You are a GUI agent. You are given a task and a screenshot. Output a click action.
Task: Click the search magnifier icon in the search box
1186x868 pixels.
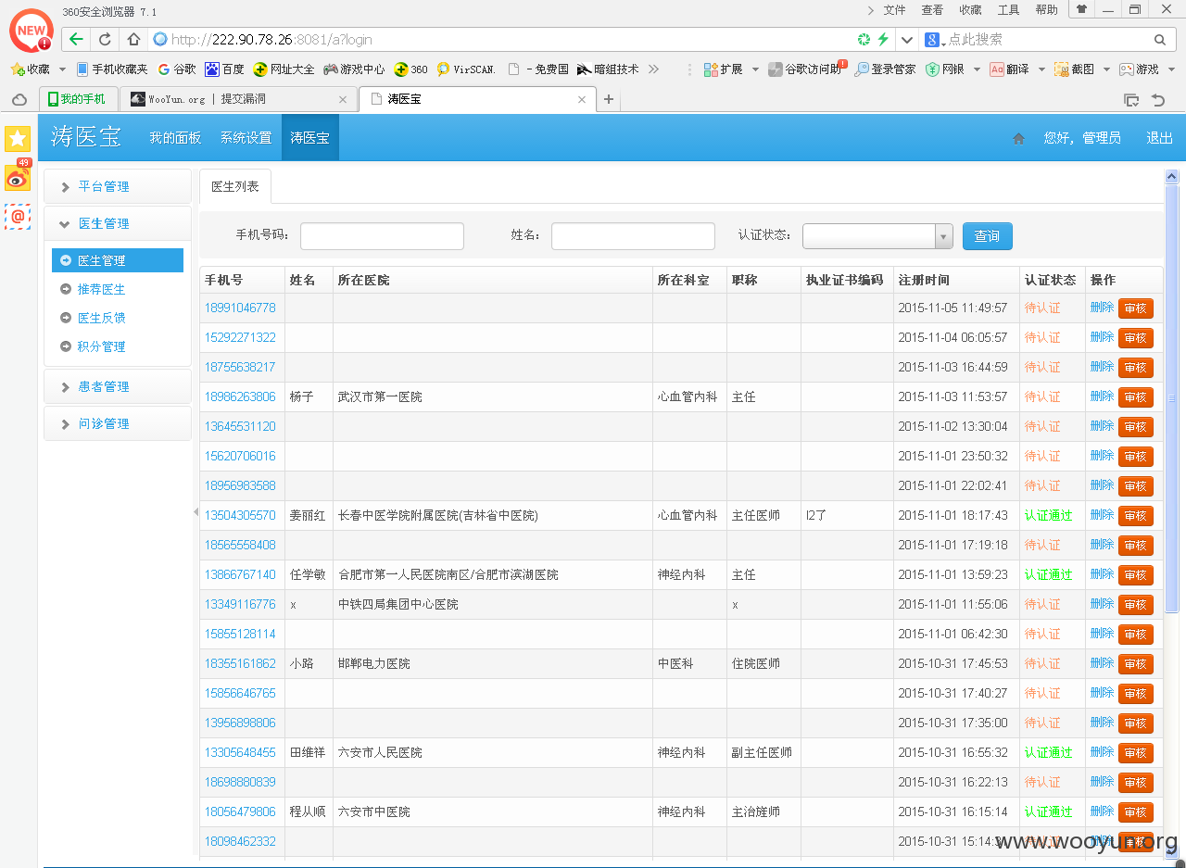click(1159, 40)
